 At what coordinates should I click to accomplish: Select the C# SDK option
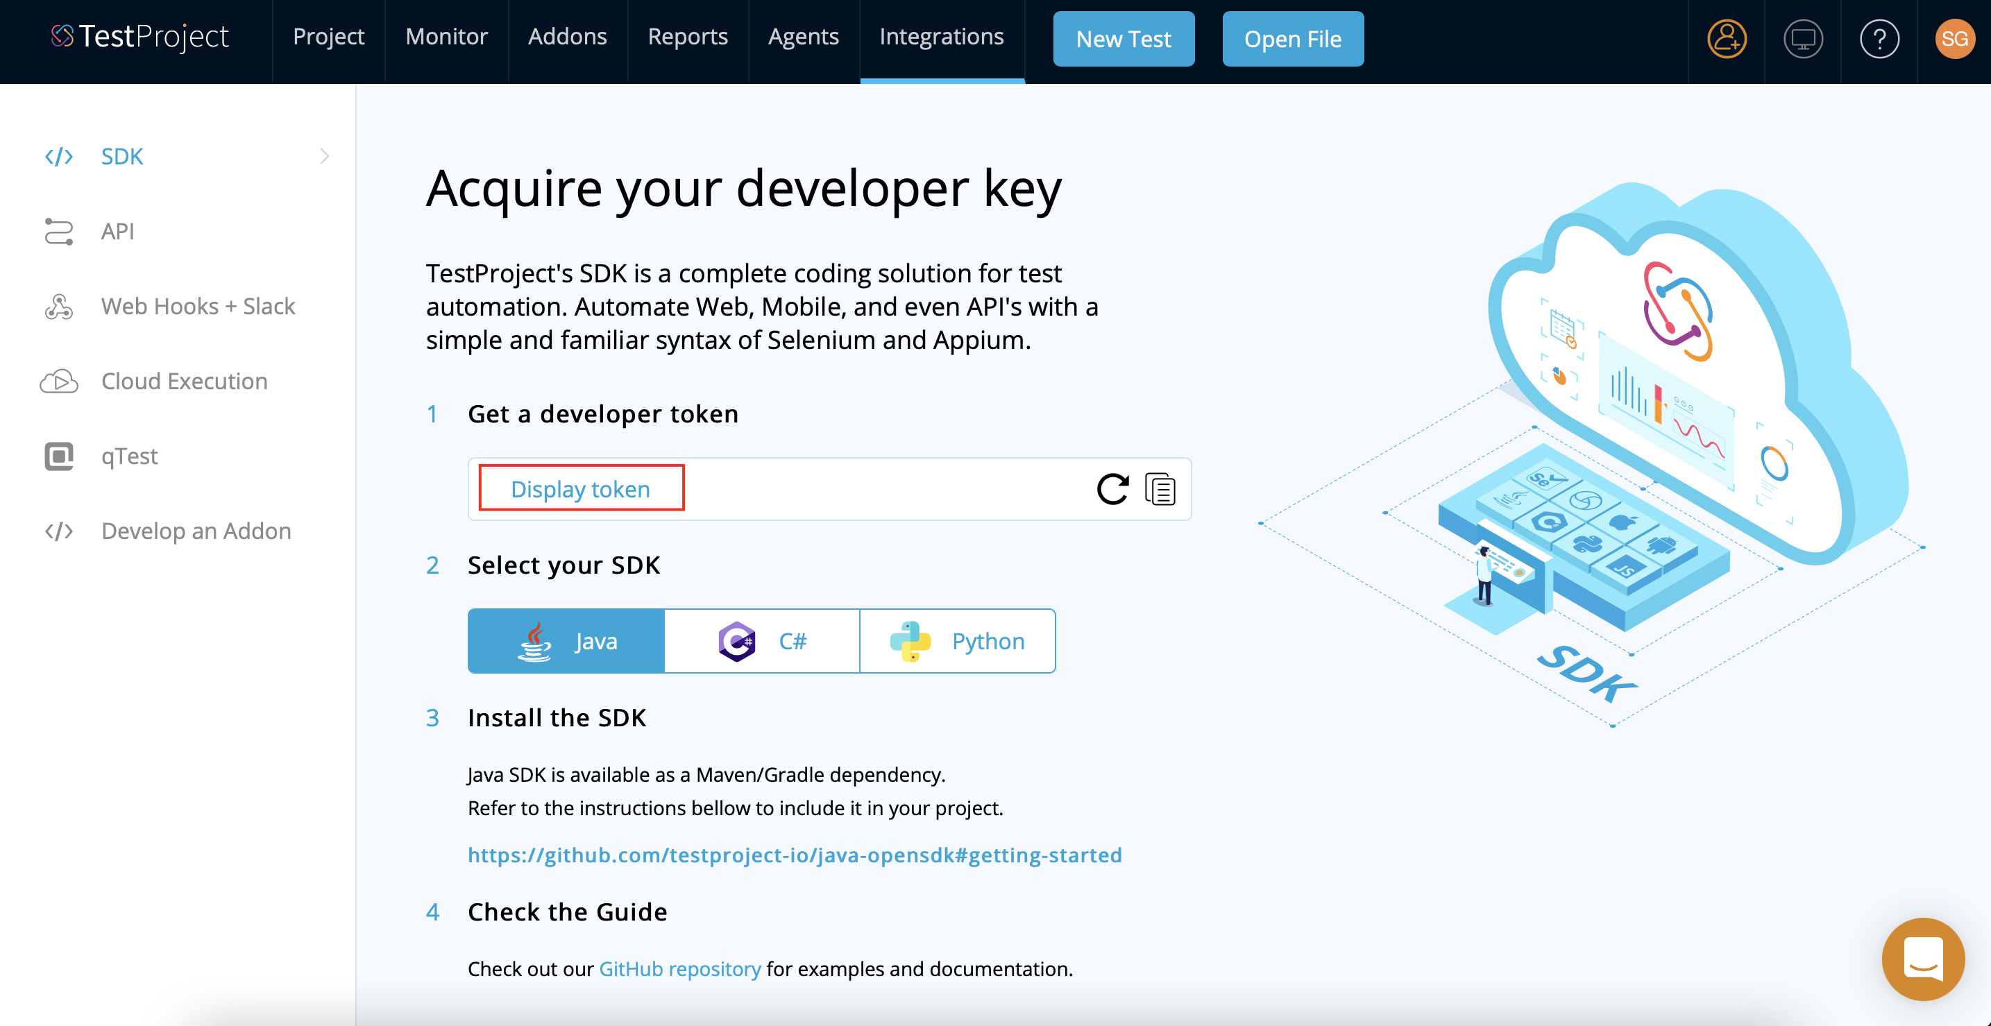(x=762, y=640)
